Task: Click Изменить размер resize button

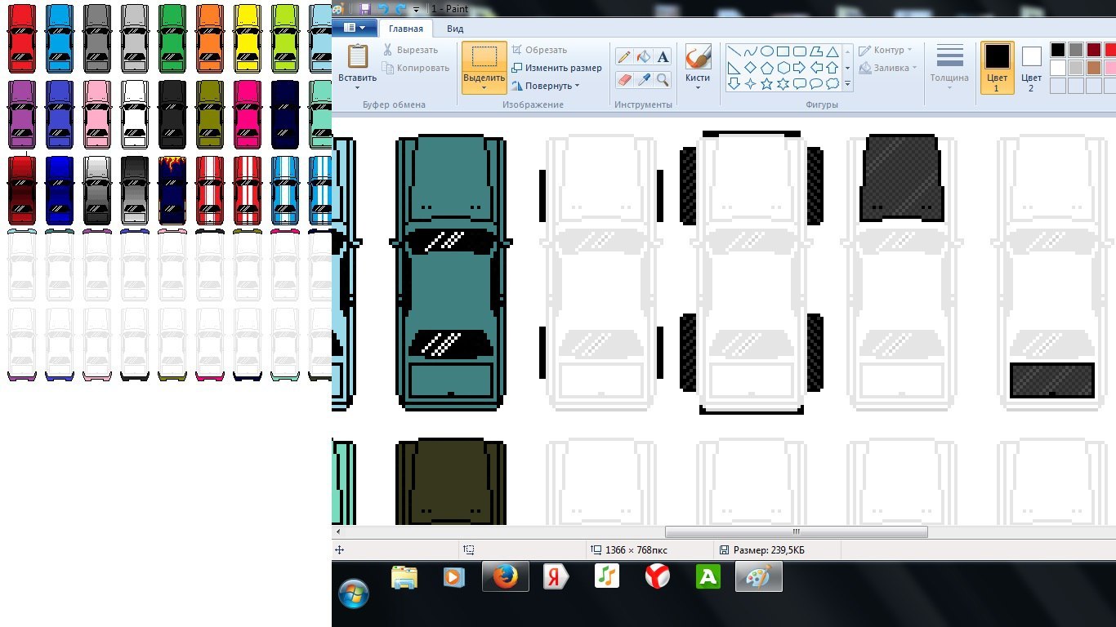Action: click(556, 68)
